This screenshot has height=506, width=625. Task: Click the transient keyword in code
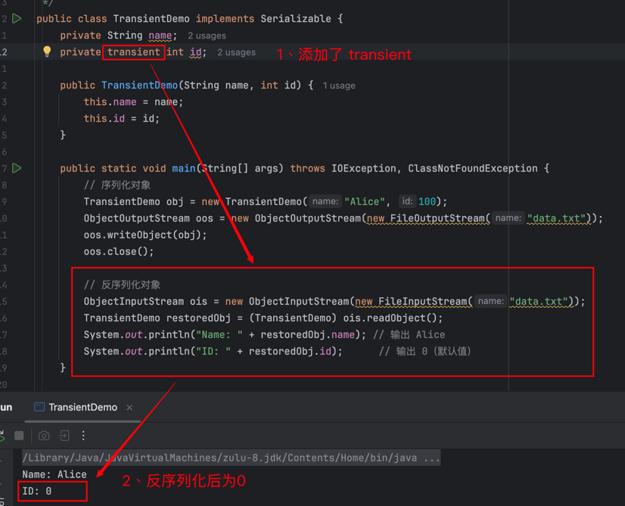tap(133, 51)
